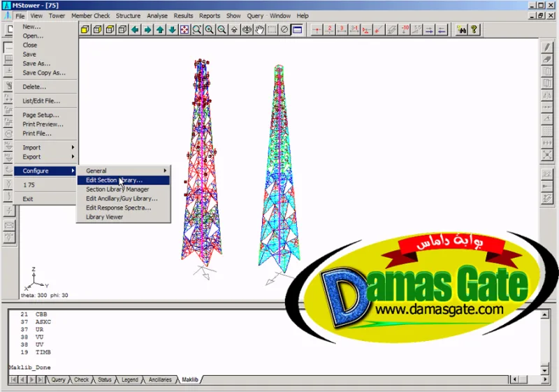Open the General submenu under Configure
The image size is (559, 392).
click(124, 170)
